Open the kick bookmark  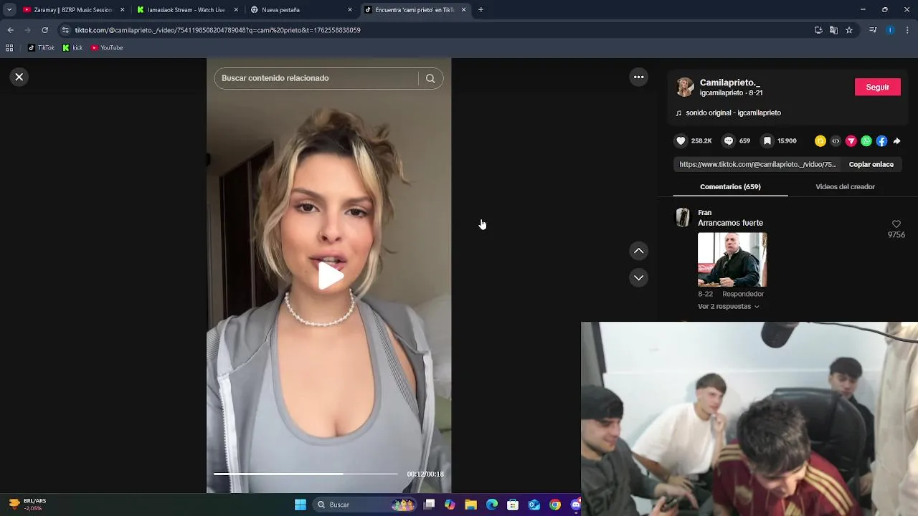[x=72, y=48]
